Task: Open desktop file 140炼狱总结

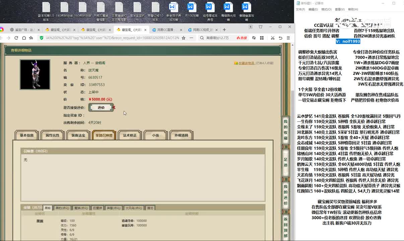Action: [x=64, y=10]
